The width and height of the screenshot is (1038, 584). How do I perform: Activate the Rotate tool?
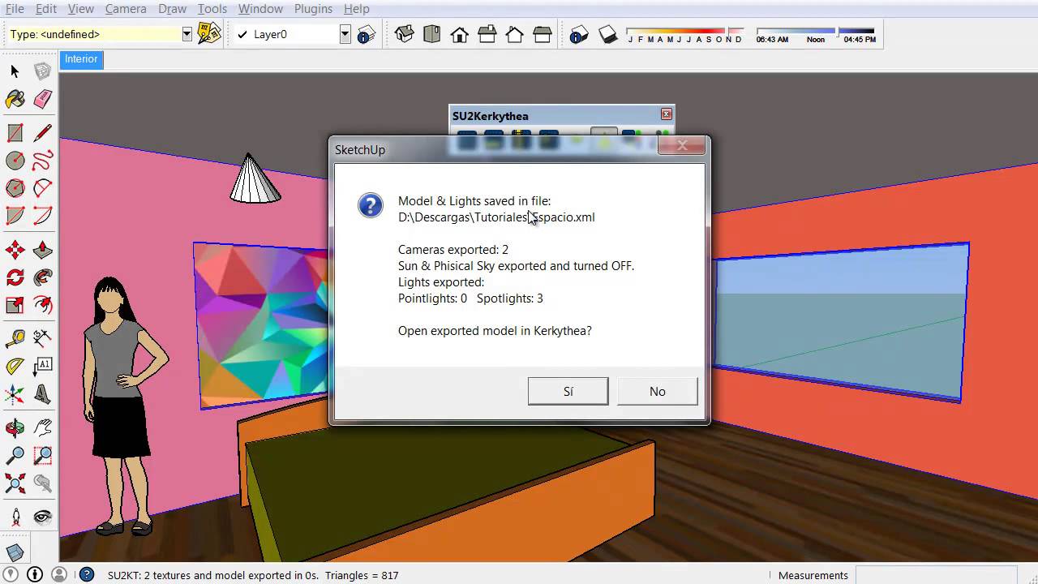coord(15,277)
